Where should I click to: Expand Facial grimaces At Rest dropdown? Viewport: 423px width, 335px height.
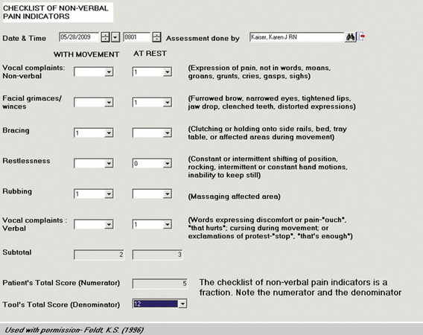click(152, 103)
